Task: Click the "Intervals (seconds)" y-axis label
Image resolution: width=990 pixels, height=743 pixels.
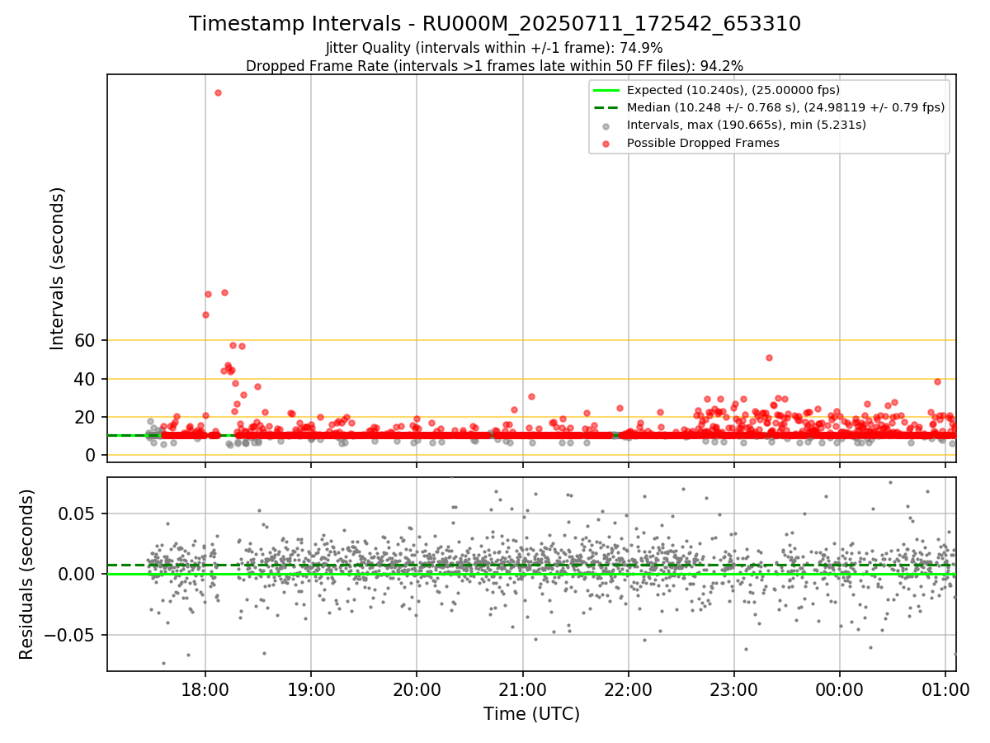Action: coord(57,268)
